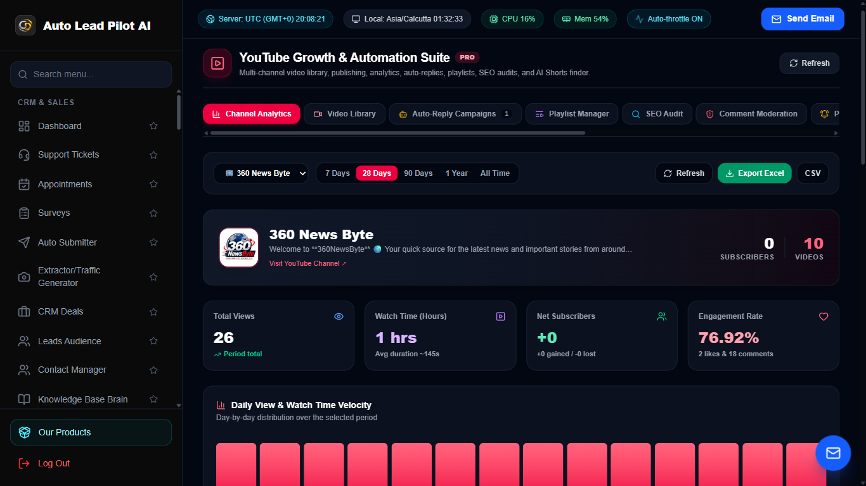Select the 1 Year range
Viewport: 866px width, 486px height.
tap(456, 173)
